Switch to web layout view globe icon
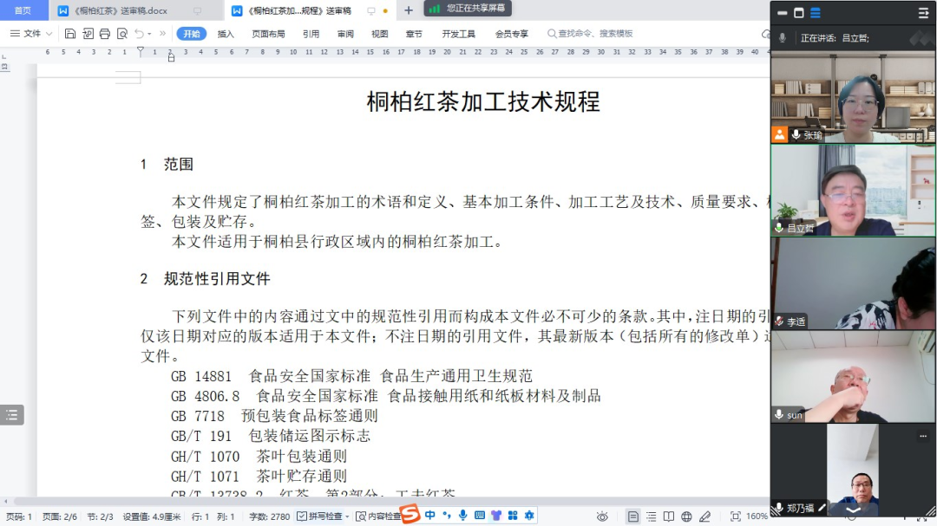The image size is (937, 526). pyautogui.click(x=686, y=516)
